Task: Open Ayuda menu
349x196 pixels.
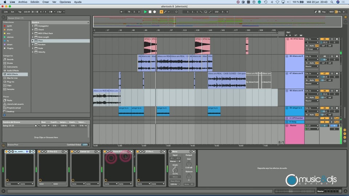Action: pos(78,2)
